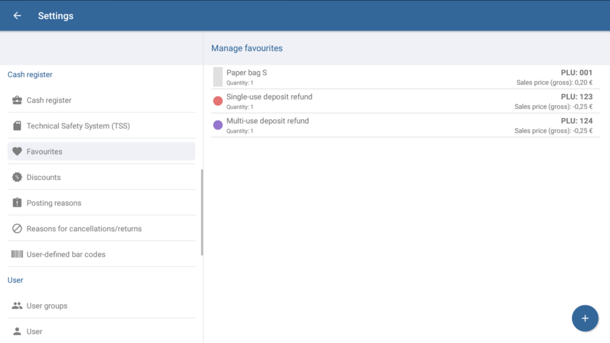Click the grey swatch of Paper bag S
The width and height of the screenshot is (610, 343).
[x=218, y=77]
